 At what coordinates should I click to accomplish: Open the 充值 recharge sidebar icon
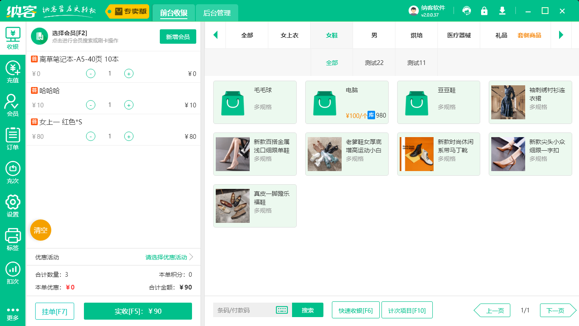pyautogui.click(x=13, y=72)
